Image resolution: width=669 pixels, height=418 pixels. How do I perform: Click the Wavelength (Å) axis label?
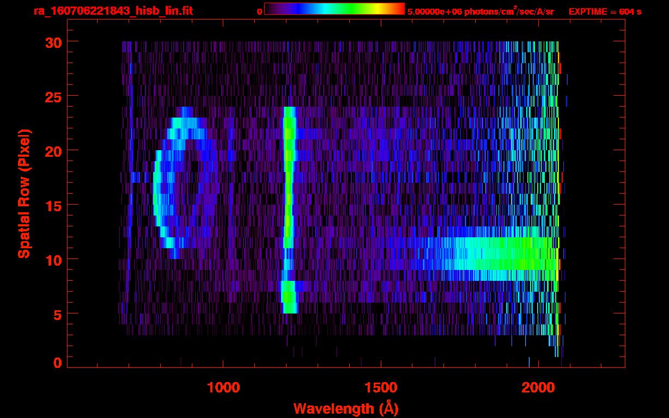click(346, 408)
